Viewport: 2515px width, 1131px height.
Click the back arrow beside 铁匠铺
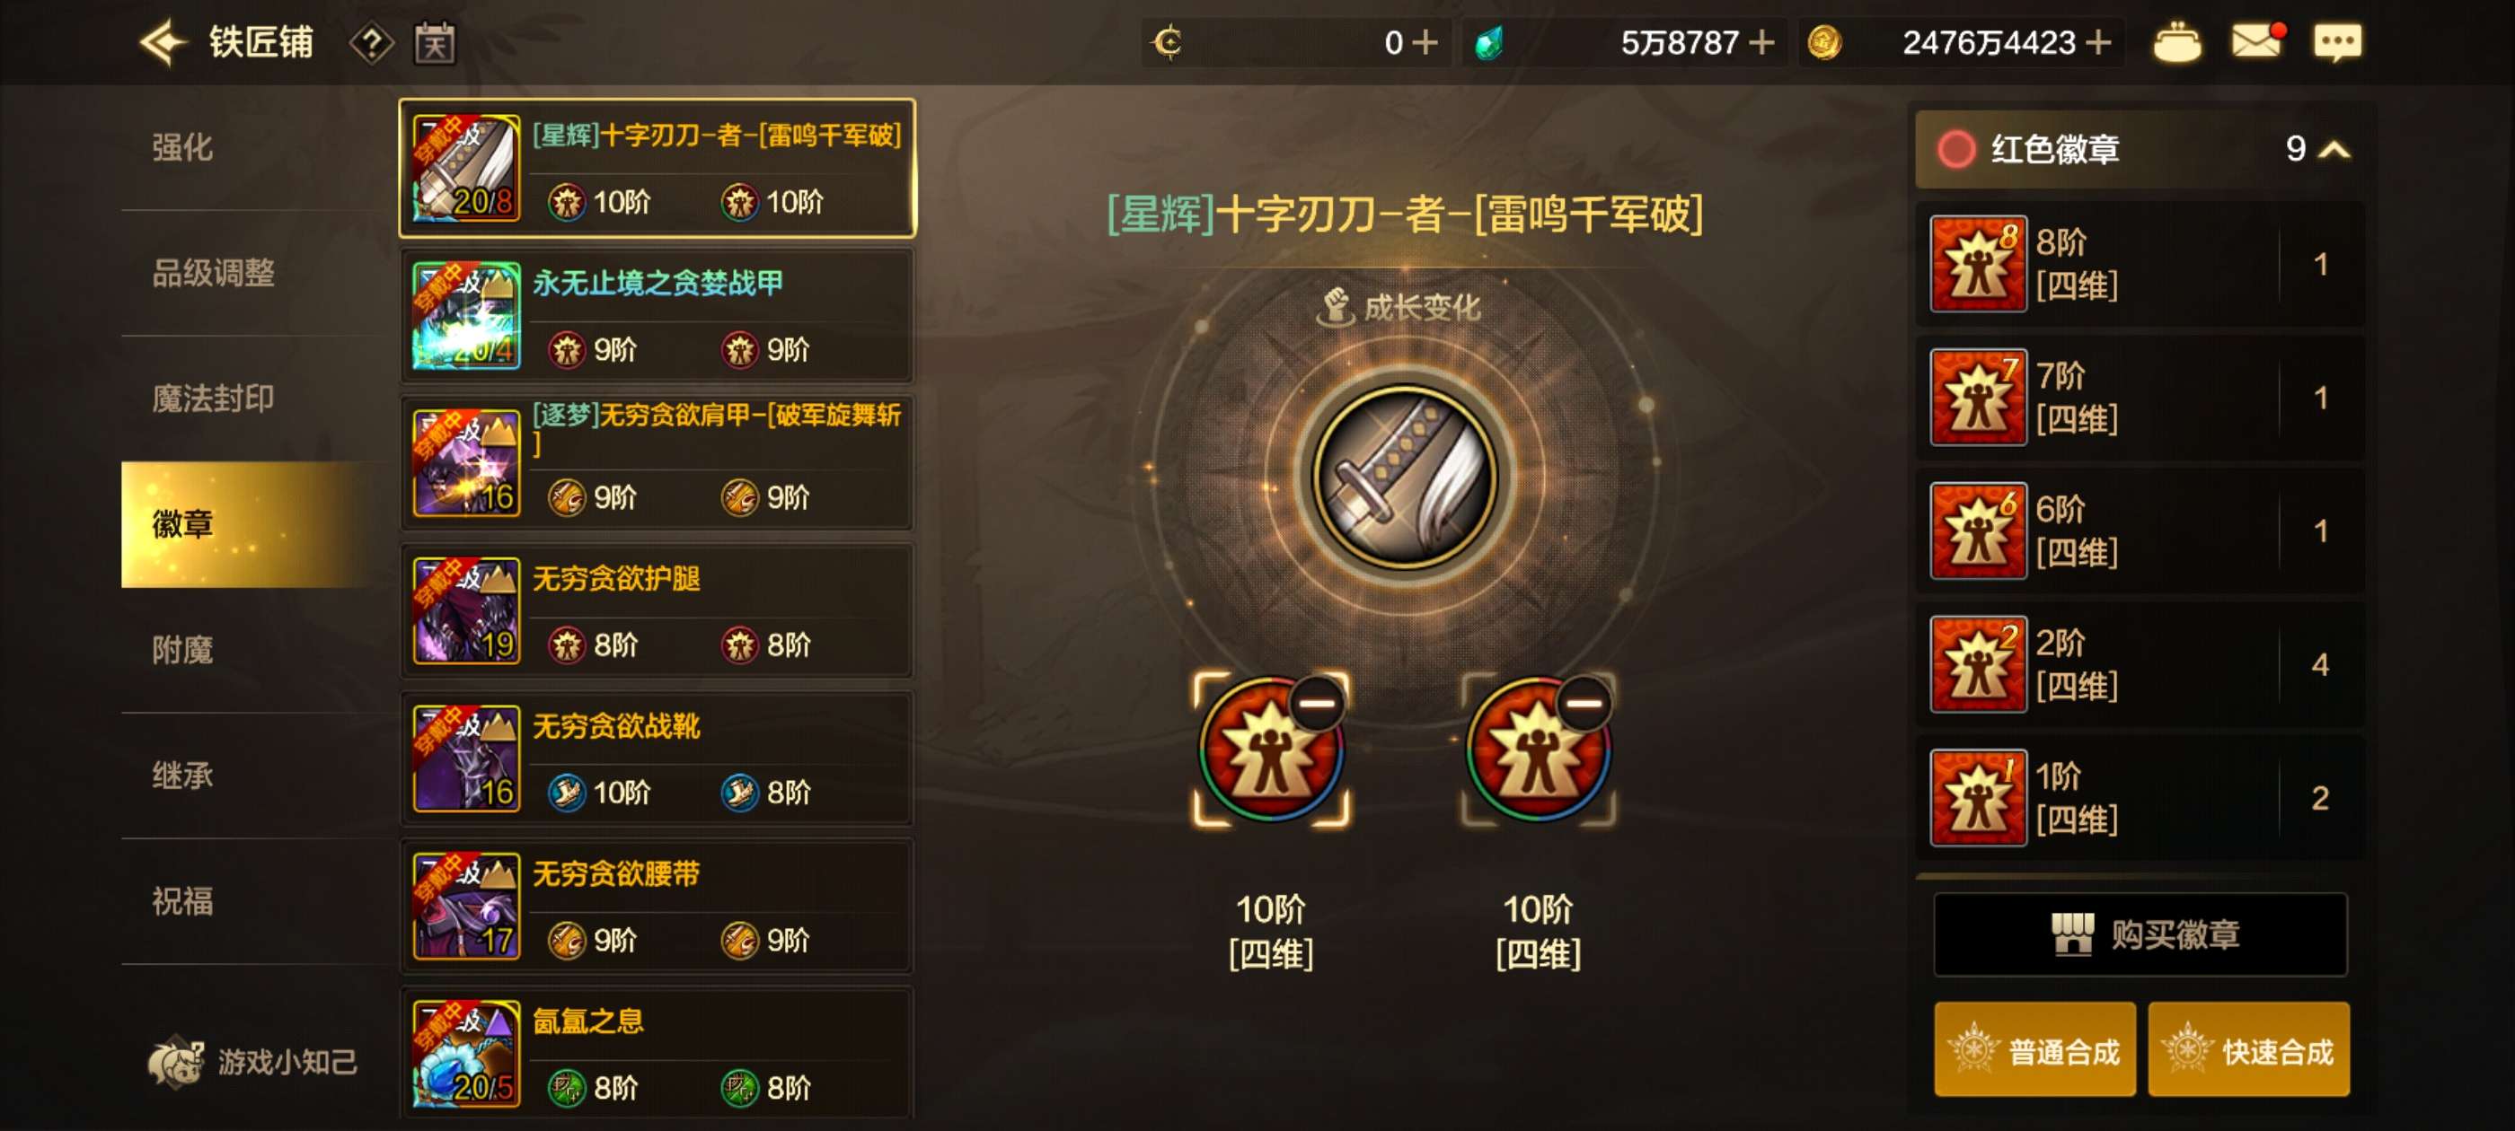coord(163,42)
